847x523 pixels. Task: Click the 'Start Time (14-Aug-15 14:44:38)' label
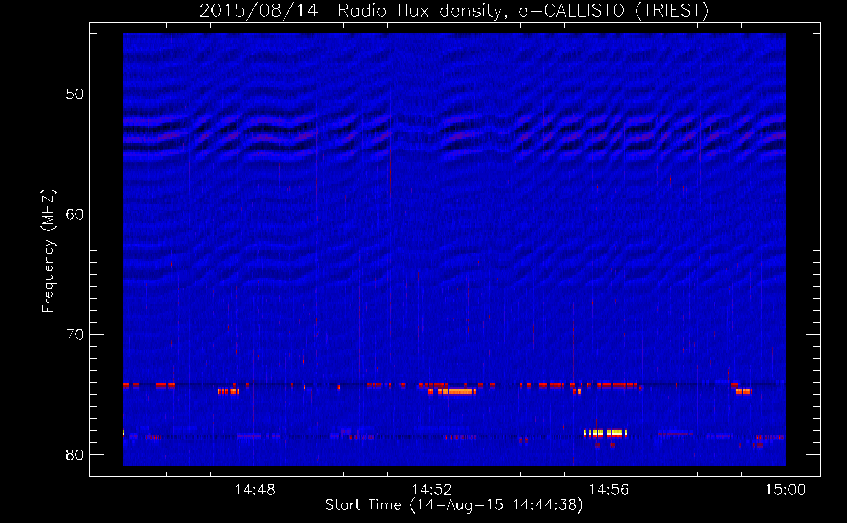tap(454, 505)
